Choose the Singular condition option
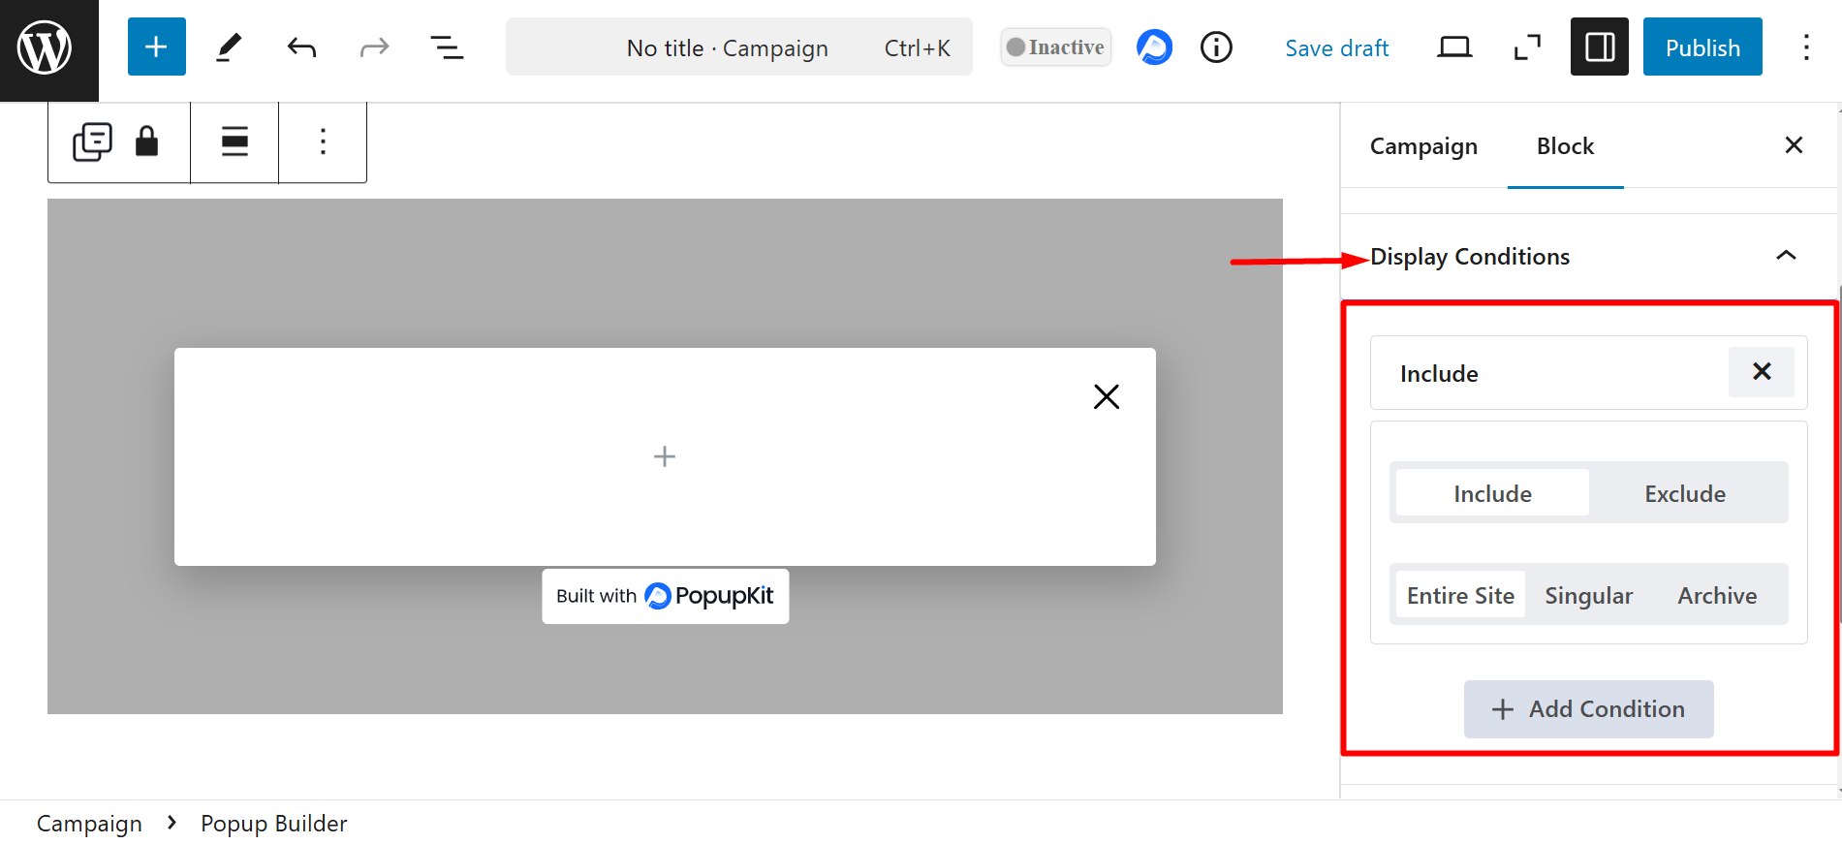The width and height of the screenshot is (1842, 844). (1588, 596)
